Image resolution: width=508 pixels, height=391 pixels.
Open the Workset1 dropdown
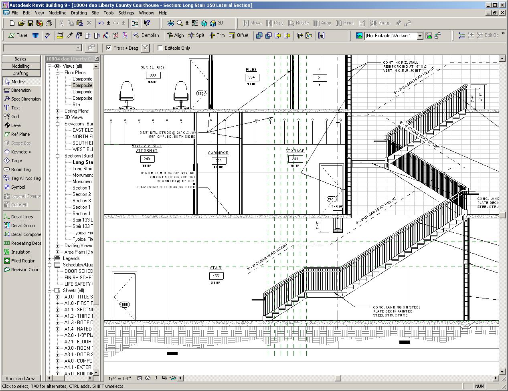pos(420,36)
